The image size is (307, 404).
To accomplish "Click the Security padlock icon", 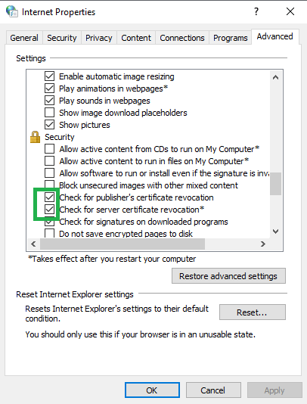I will 35,137.
